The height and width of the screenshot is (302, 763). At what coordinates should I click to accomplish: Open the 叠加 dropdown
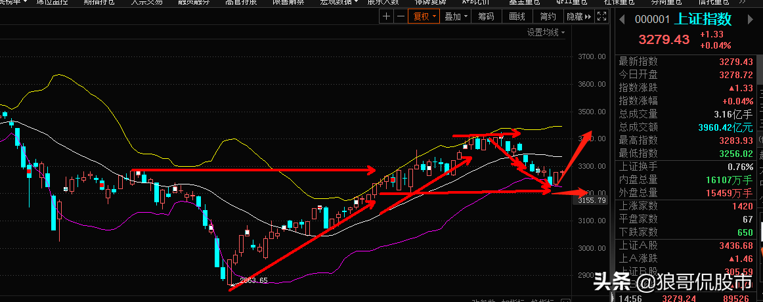tap(456, 16)
